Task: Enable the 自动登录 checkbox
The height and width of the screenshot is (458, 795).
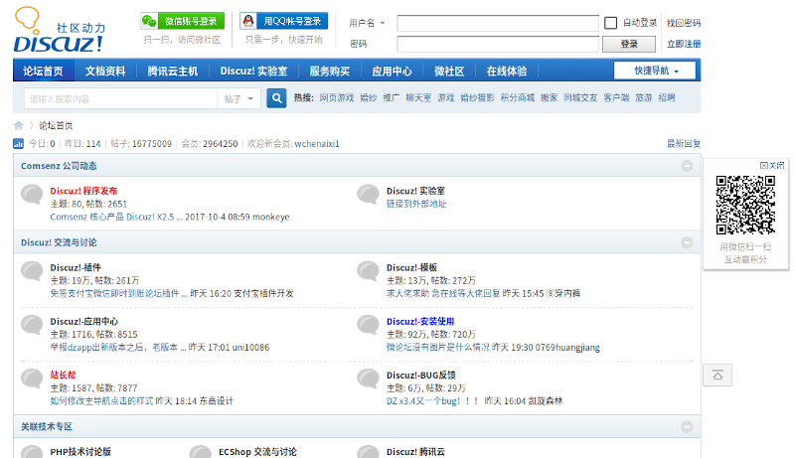Action: pyautogui.click(x=610, y=23)
